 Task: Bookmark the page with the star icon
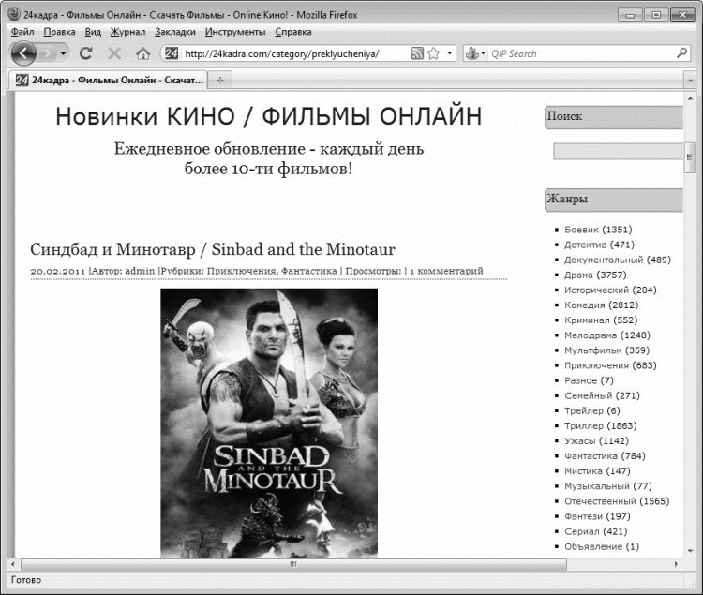point(433,53)
